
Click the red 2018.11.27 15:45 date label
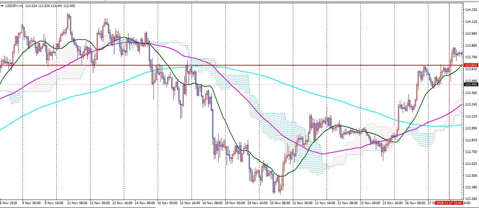[448, 203]
